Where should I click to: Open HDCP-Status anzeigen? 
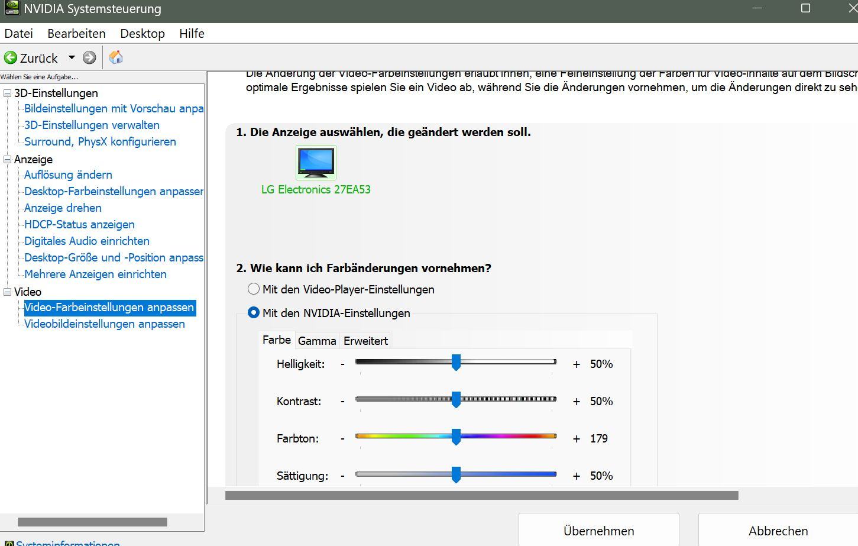[79, 225]
